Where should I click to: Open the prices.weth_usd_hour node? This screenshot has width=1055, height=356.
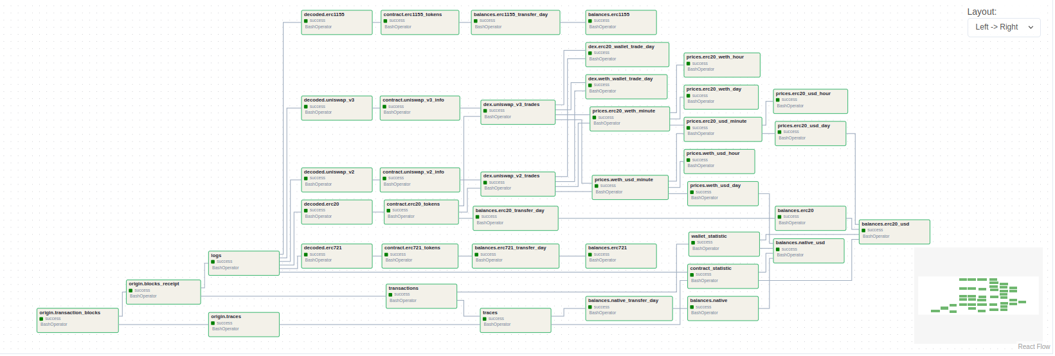(719, 161)
